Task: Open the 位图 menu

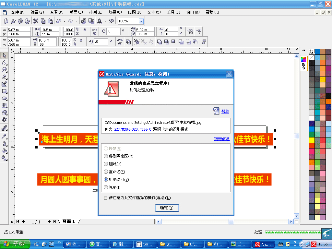Action: point(135,12)
